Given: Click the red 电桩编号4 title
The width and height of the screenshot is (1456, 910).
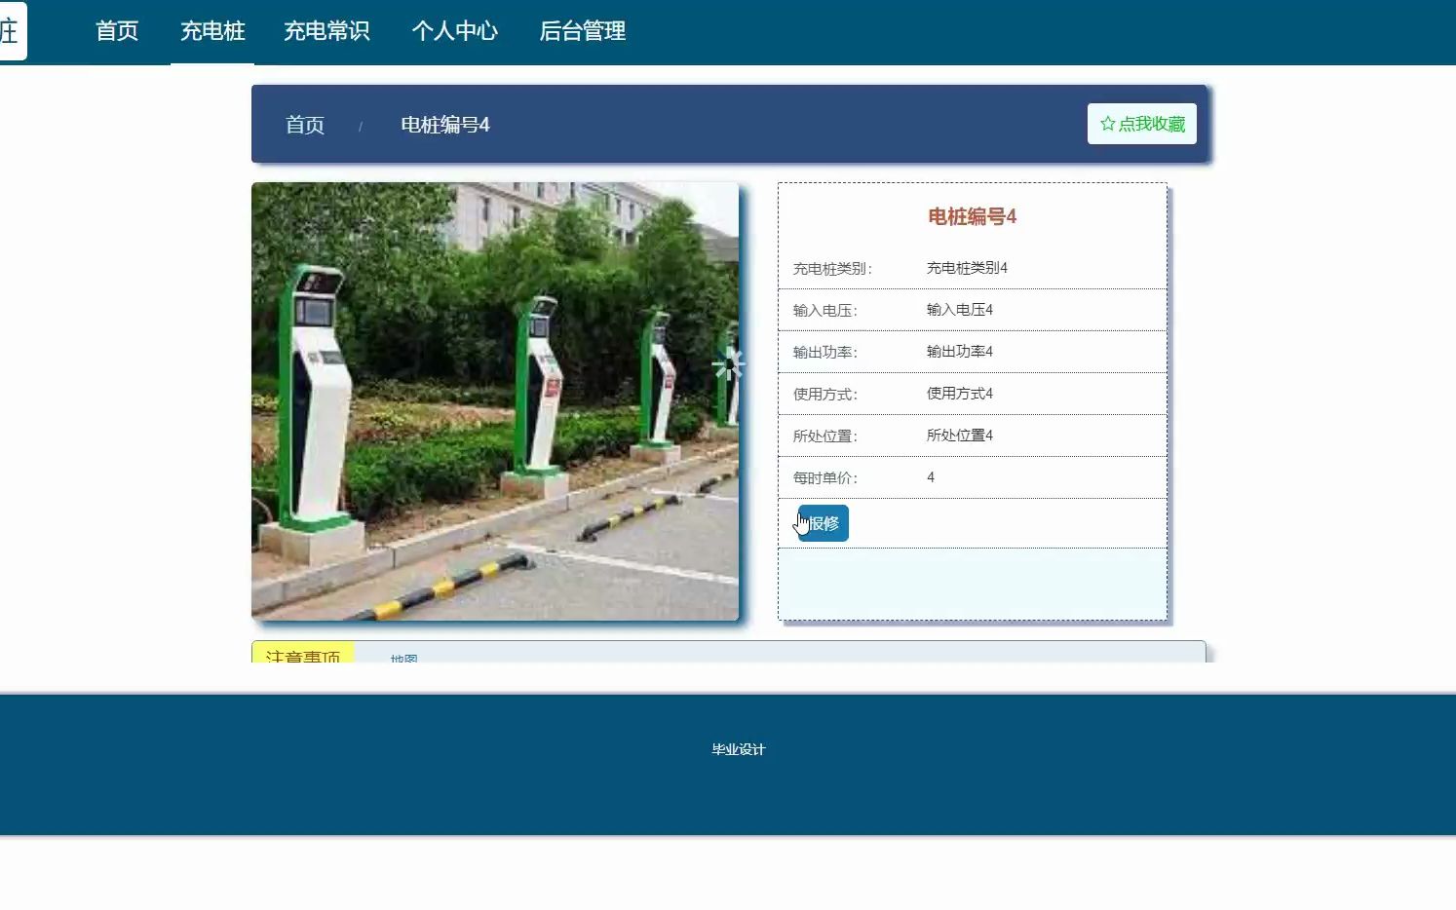Looking at the screenshot, I should tap(972, 216).
